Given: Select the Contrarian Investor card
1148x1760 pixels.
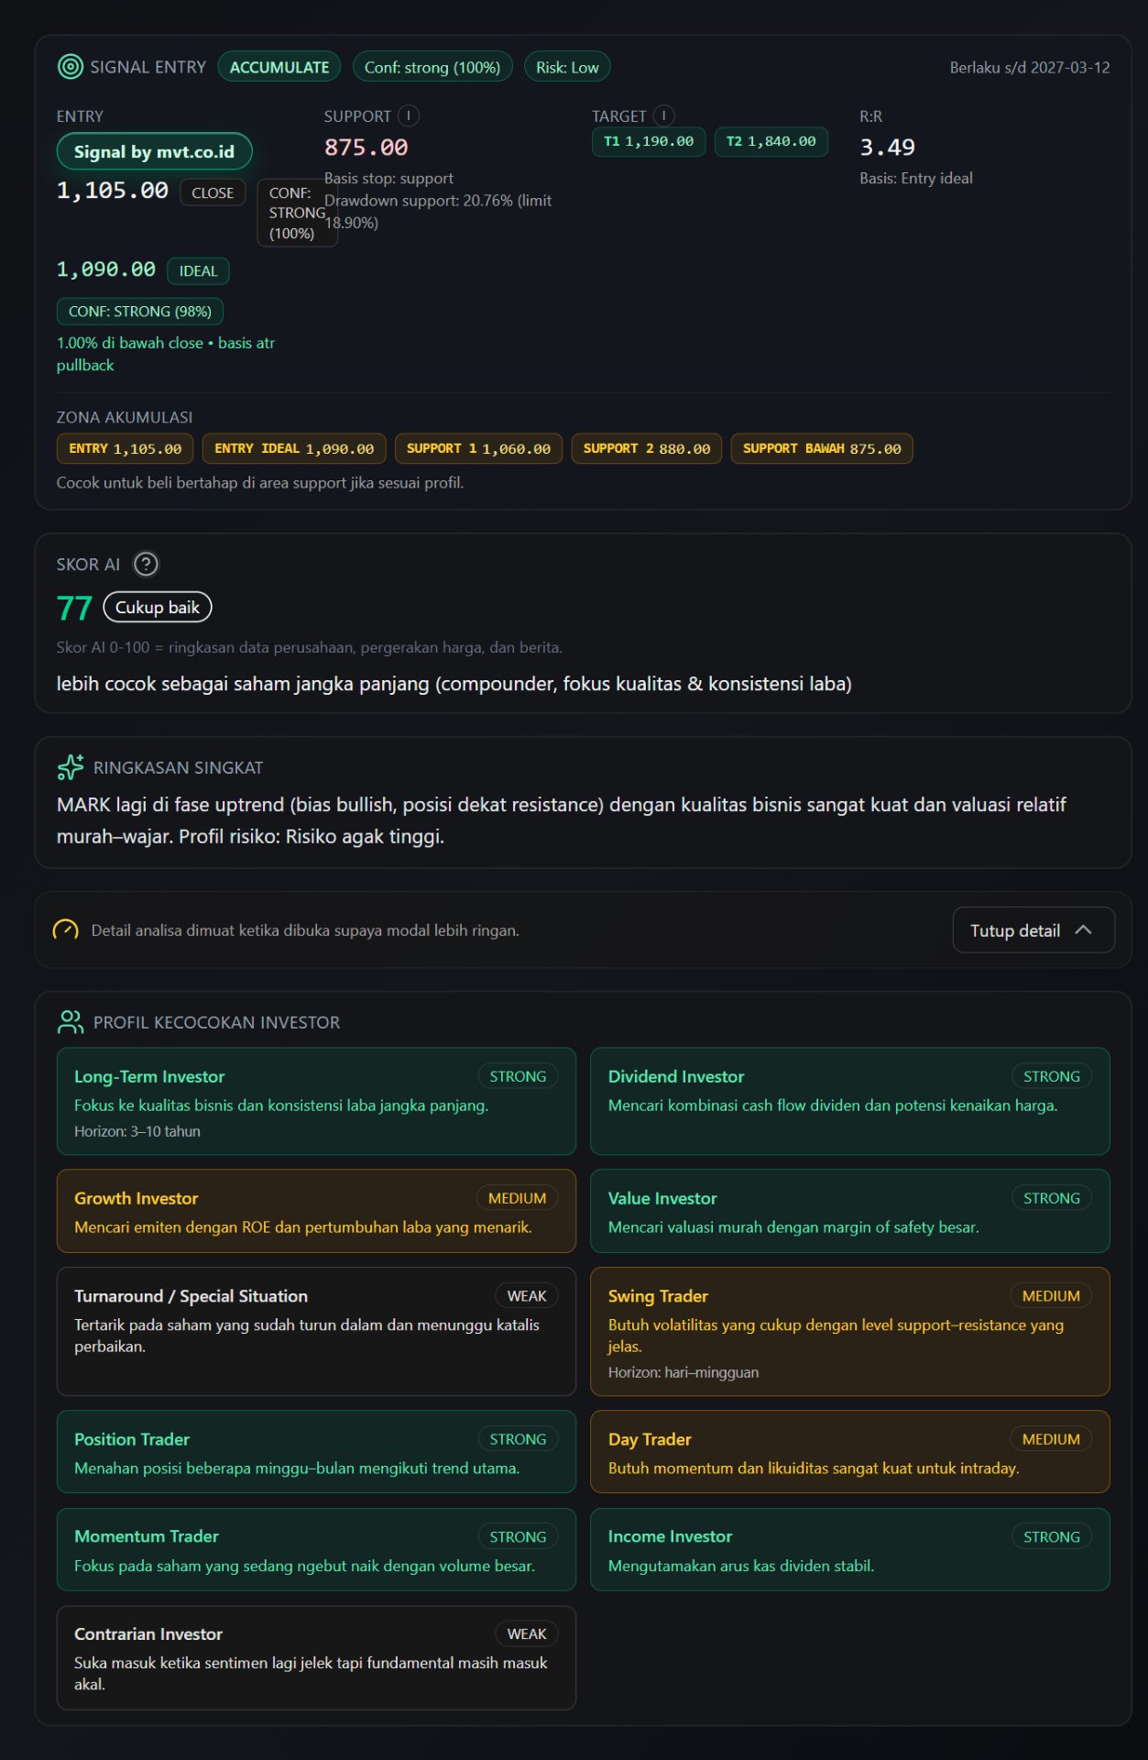Looking at the screenshot, I should pos(316,1657).
